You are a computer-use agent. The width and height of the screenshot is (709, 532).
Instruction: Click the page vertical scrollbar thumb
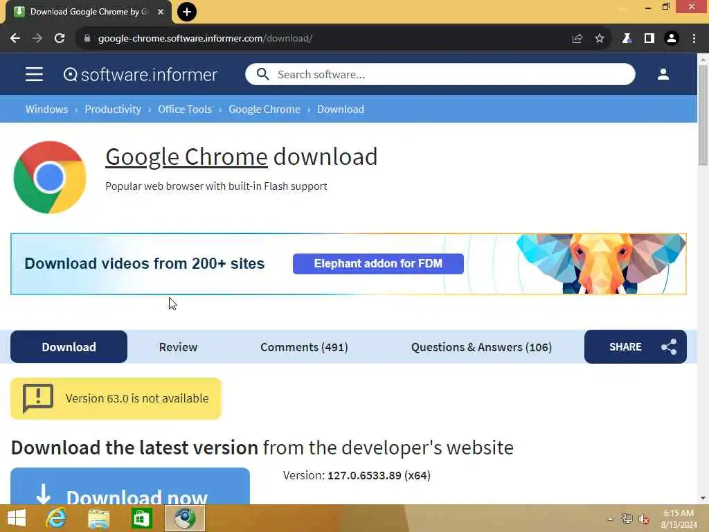703,116
